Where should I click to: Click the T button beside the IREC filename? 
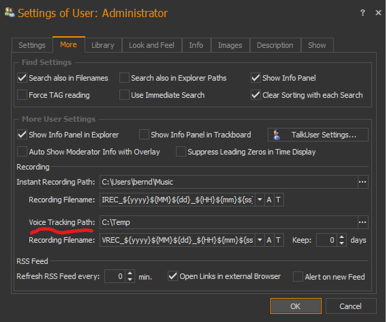click(x=278, y=200)
